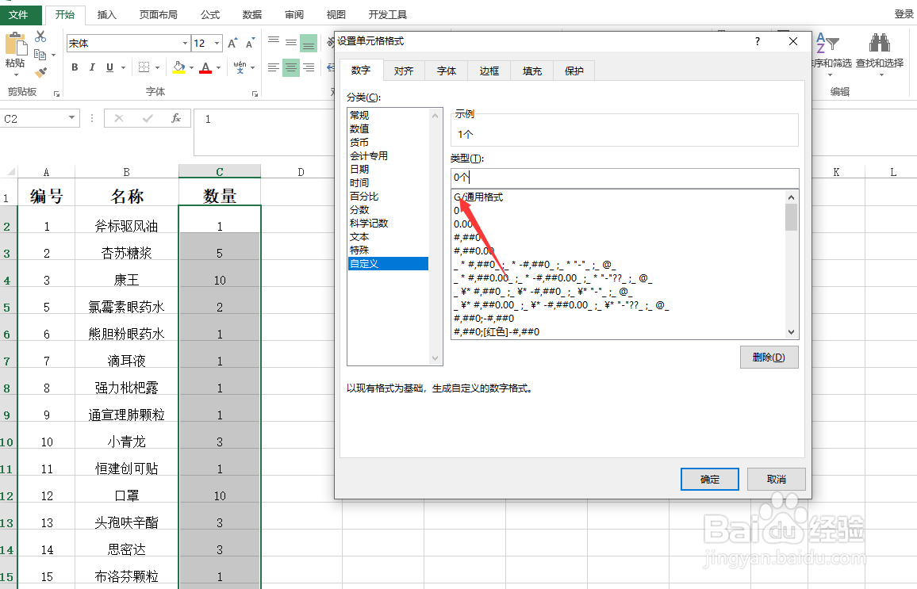Viewport: 917px width, 589px height.
Task: Switch to the 边框 tab in the dialog
Action: click(x=488, y=71)
